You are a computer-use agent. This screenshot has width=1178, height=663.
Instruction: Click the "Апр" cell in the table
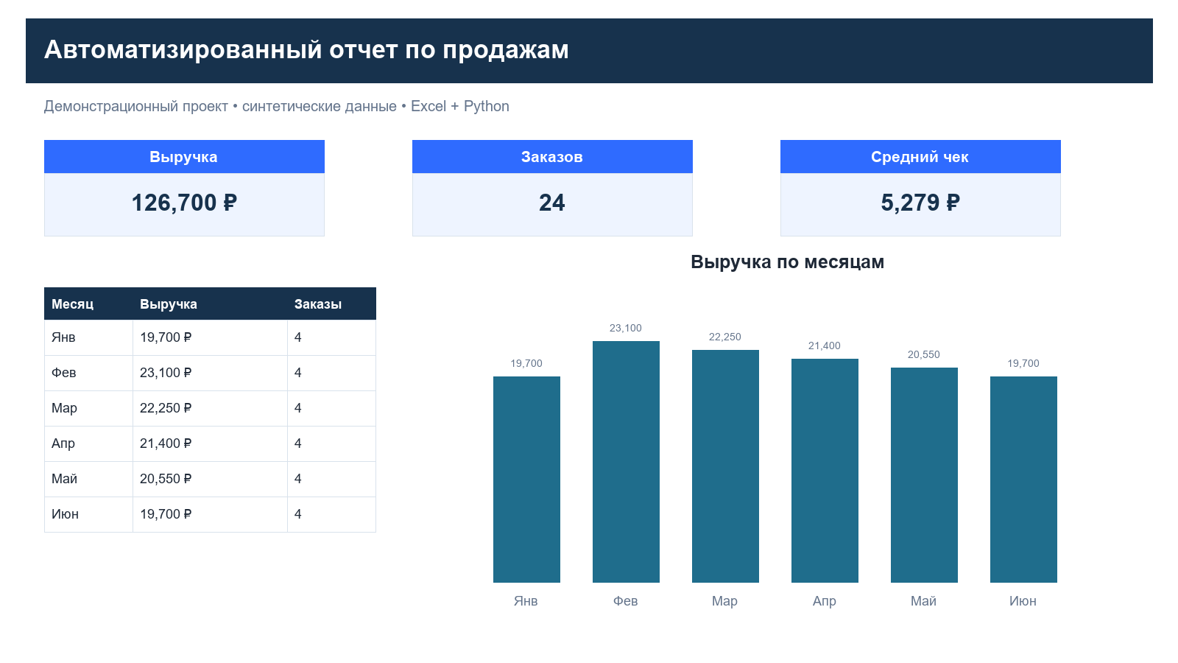[88, 443]
